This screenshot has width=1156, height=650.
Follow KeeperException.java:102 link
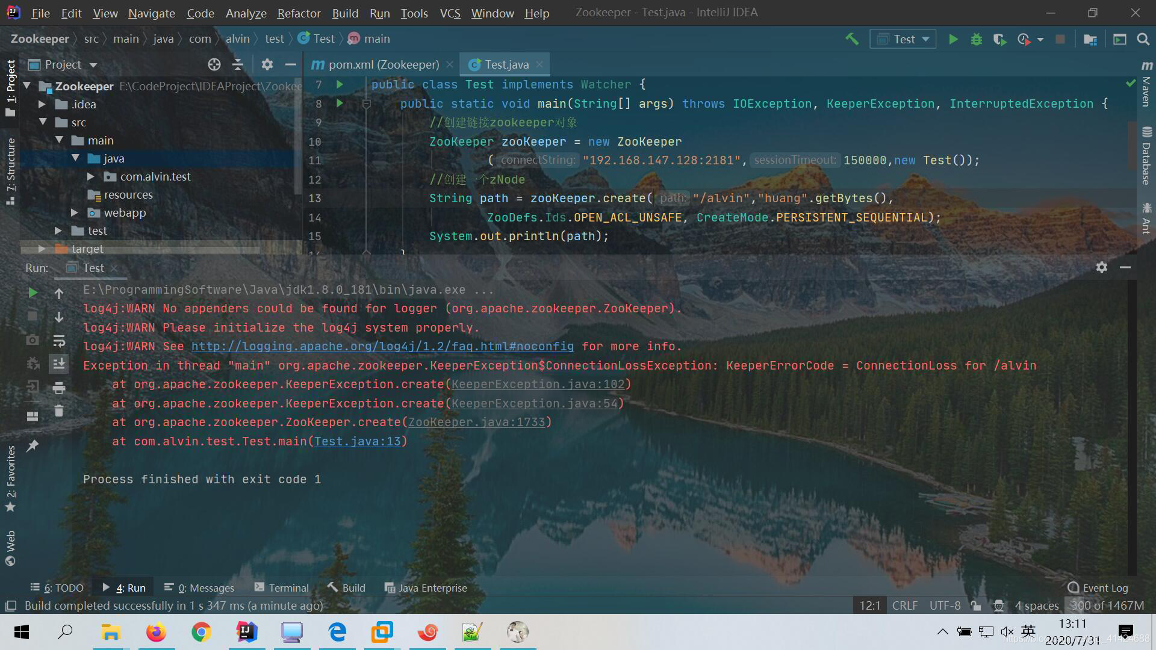[538, 384]
